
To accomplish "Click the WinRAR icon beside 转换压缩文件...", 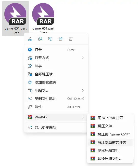I will point(93,159).
